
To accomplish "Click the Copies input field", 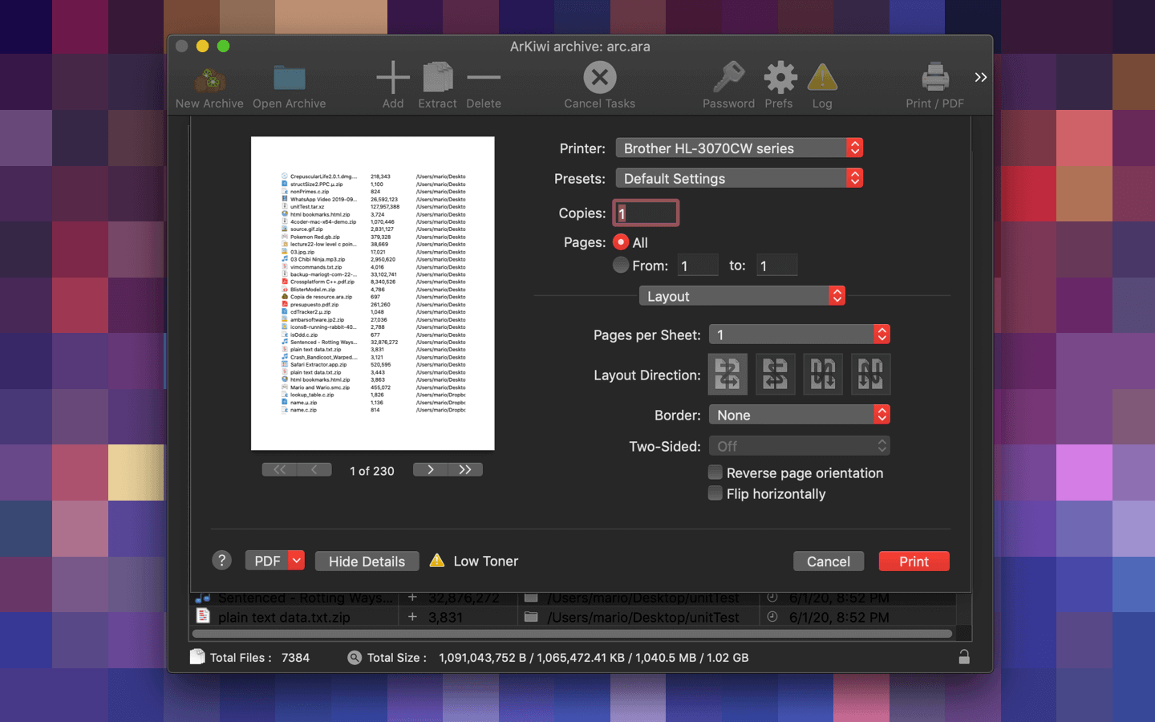I will 646,213.
